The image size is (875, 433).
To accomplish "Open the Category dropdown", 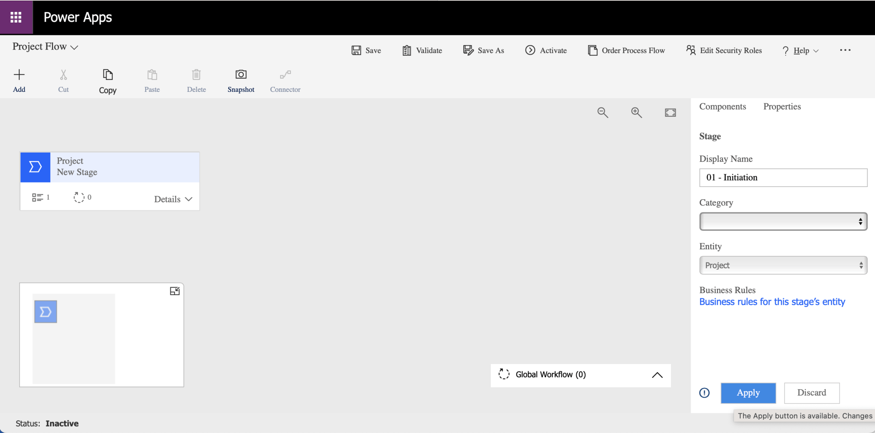I will point(783,221).
